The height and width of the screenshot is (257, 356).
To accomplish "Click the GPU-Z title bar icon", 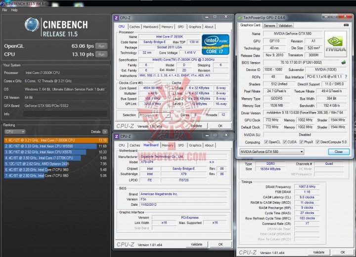I will [240, 18].
